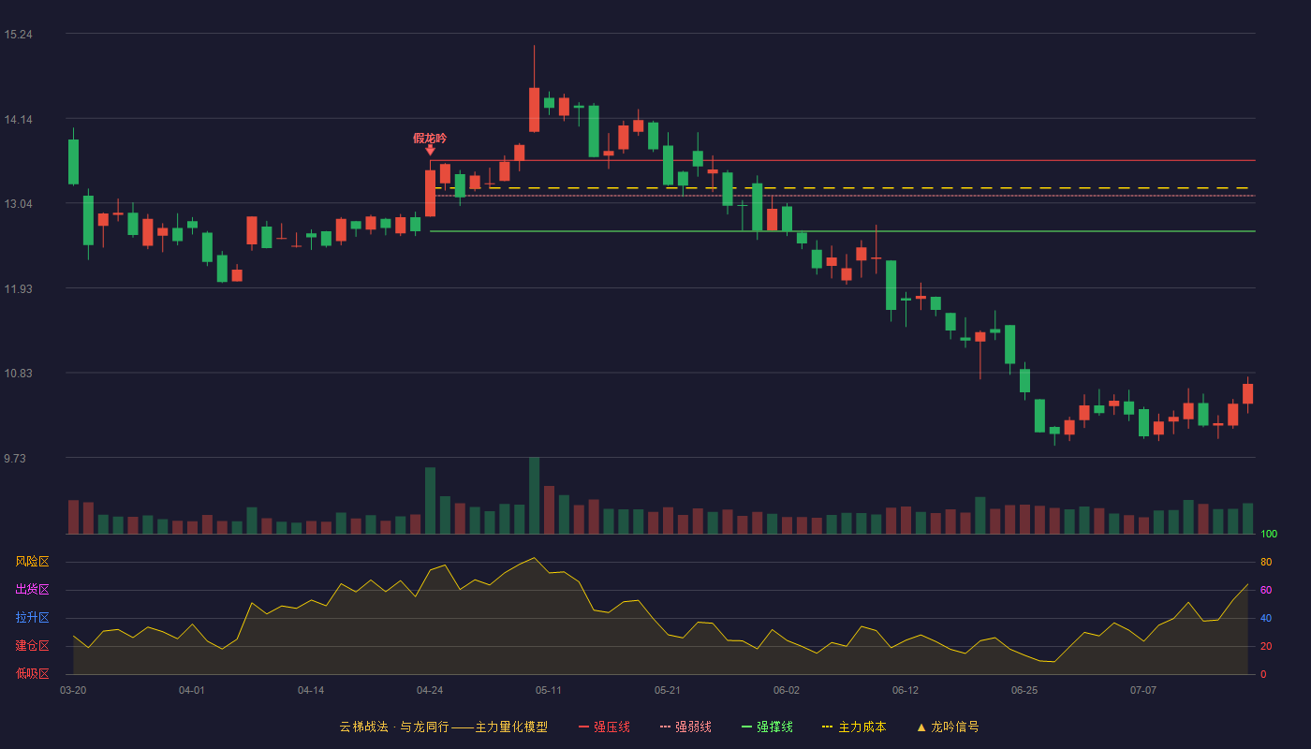Click the 拉升区 zone label
Image resolution: width=1311 pixels, height=749 pixels.
(32, 618)
